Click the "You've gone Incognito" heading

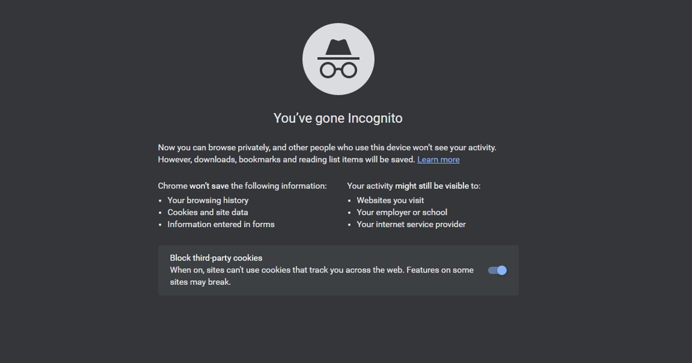coord(338,118)
